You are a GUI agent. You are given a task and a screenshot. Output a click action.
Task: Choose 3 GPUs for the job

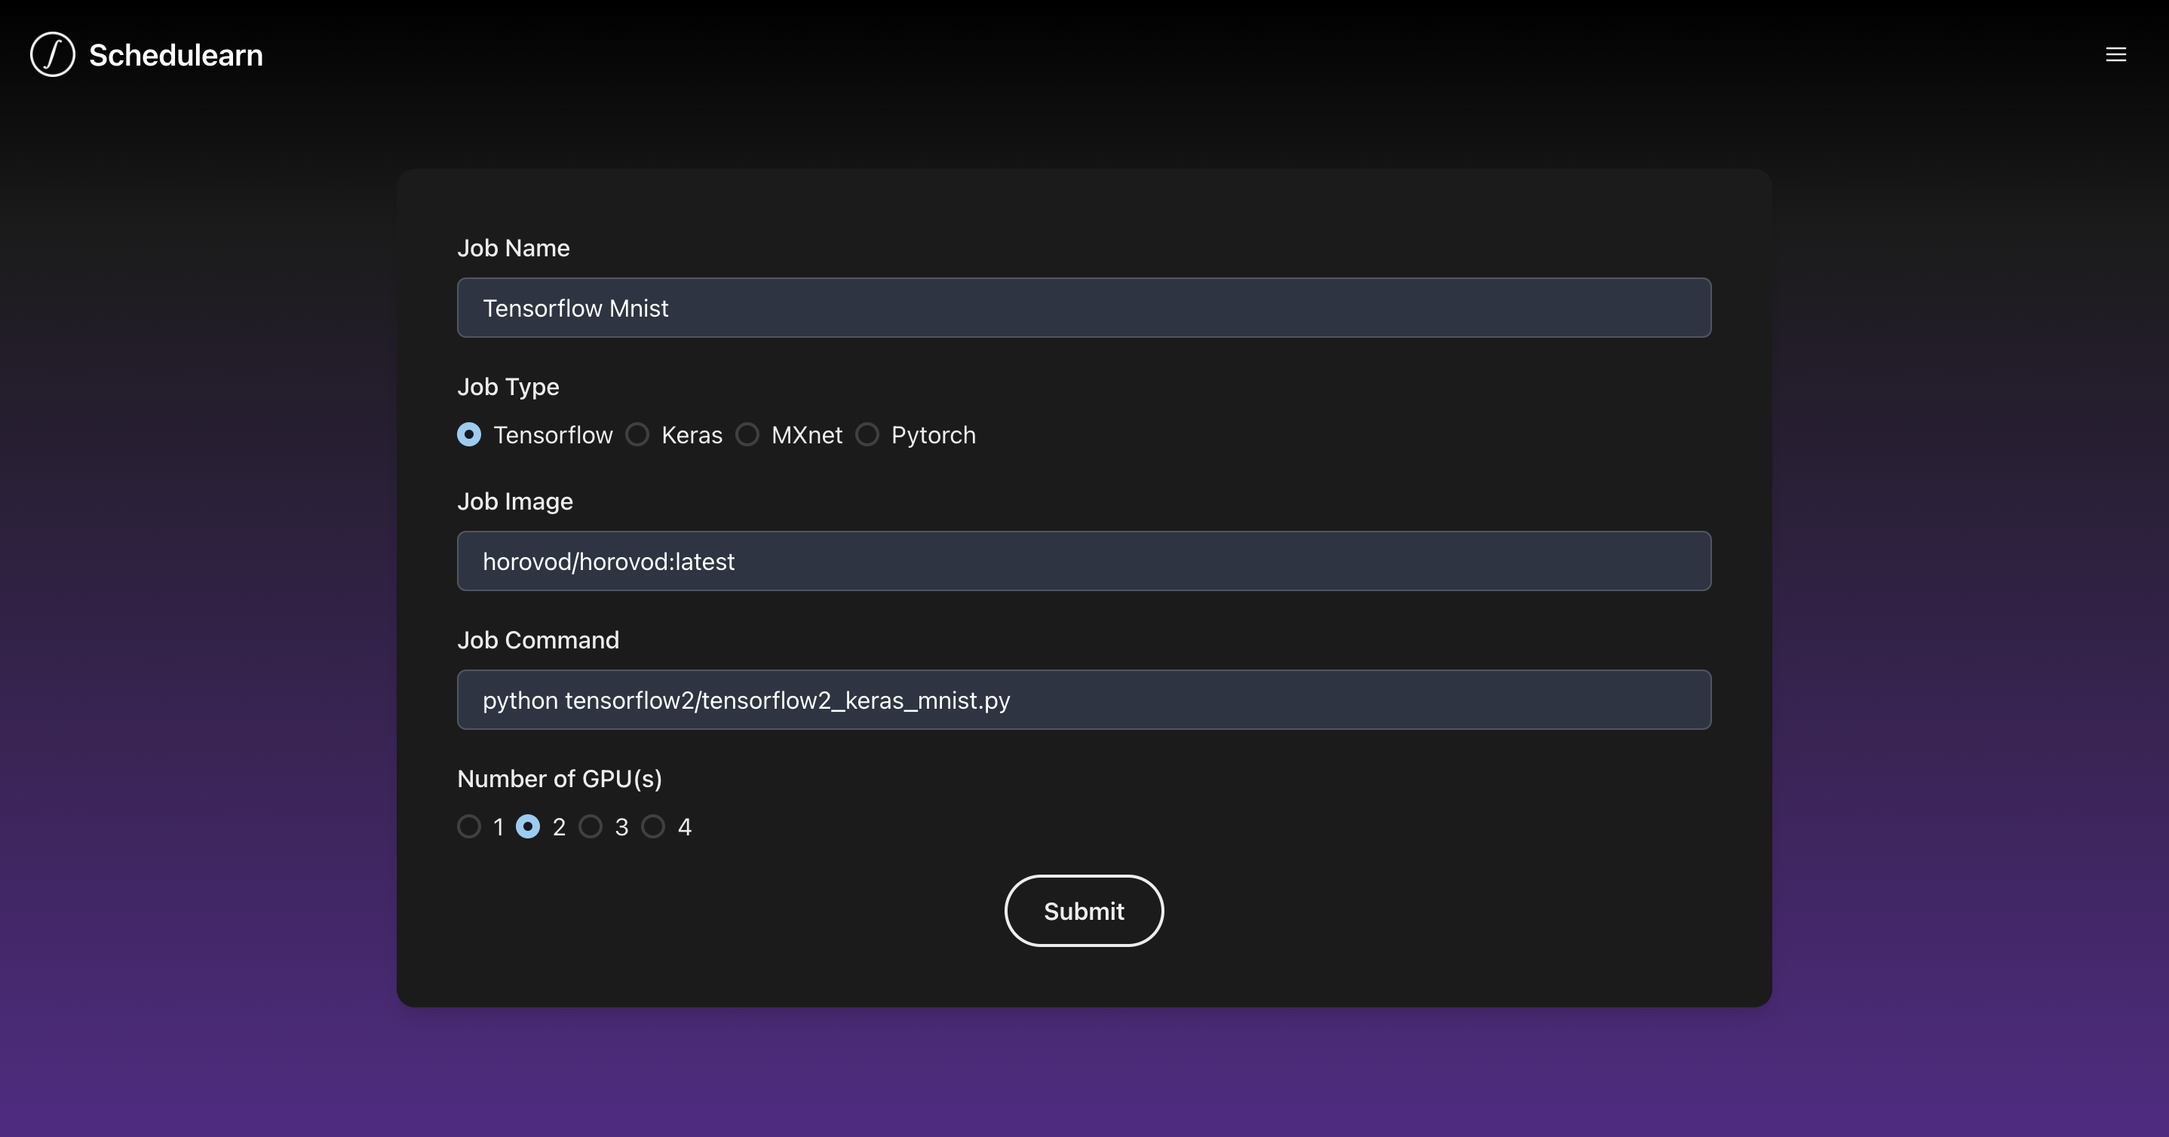591,826
